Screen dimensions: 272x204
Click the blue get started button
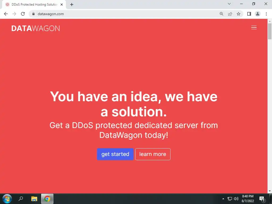[x=115, y=154]
